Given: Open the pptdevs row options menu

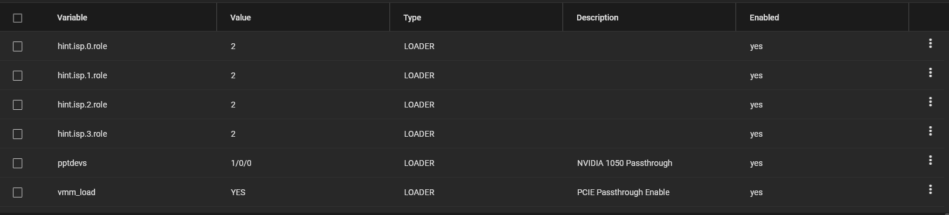Looking at the screenshot, I should [930, 161].
